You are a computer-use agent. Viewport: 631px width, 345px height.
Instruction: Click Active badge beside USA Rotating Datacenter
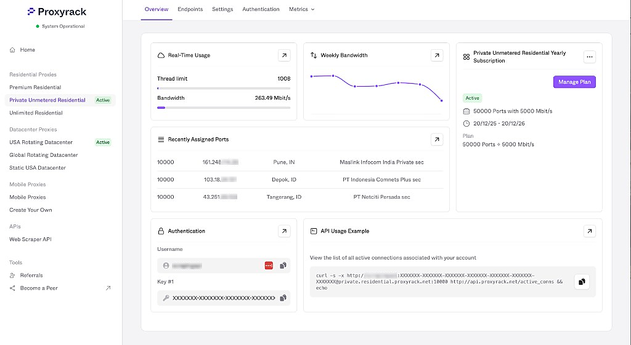click(x=103, y=142)
